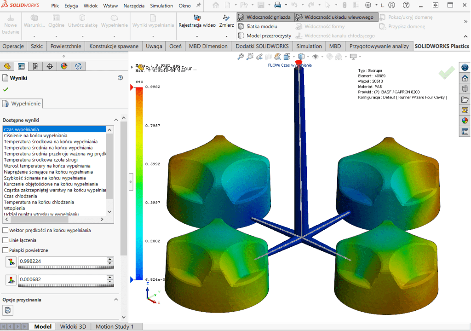The height and width of the screenshot is (331, 471).
Task: Switch to the Widoki 3D tab
Action: pos(73,326)
